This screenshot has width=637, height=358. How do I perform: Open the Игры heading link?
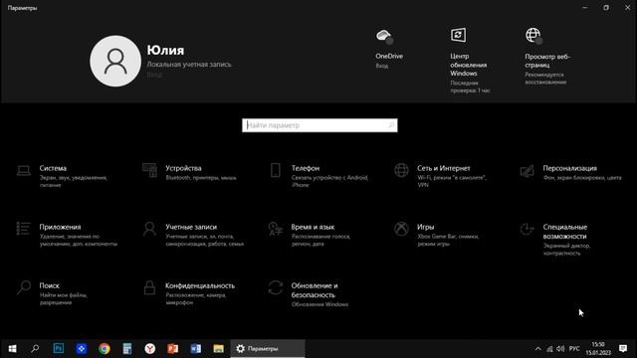point(425,227)
